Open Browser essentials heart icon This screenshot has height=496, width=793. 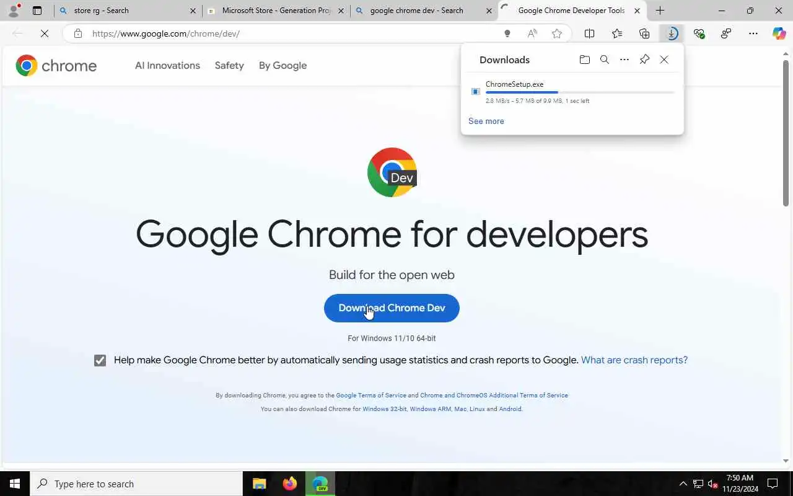699,33
